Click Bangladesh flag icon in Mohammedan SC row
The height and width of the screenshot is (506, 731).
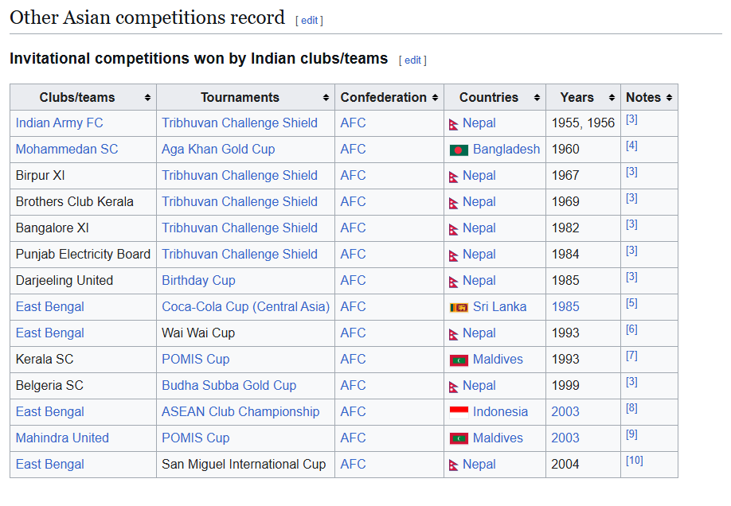459,150
